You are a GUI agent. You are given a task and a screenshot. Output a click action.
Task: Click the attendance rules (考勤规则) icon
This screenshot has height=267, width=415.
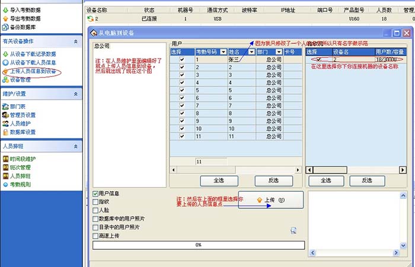[x=5, y=185]
